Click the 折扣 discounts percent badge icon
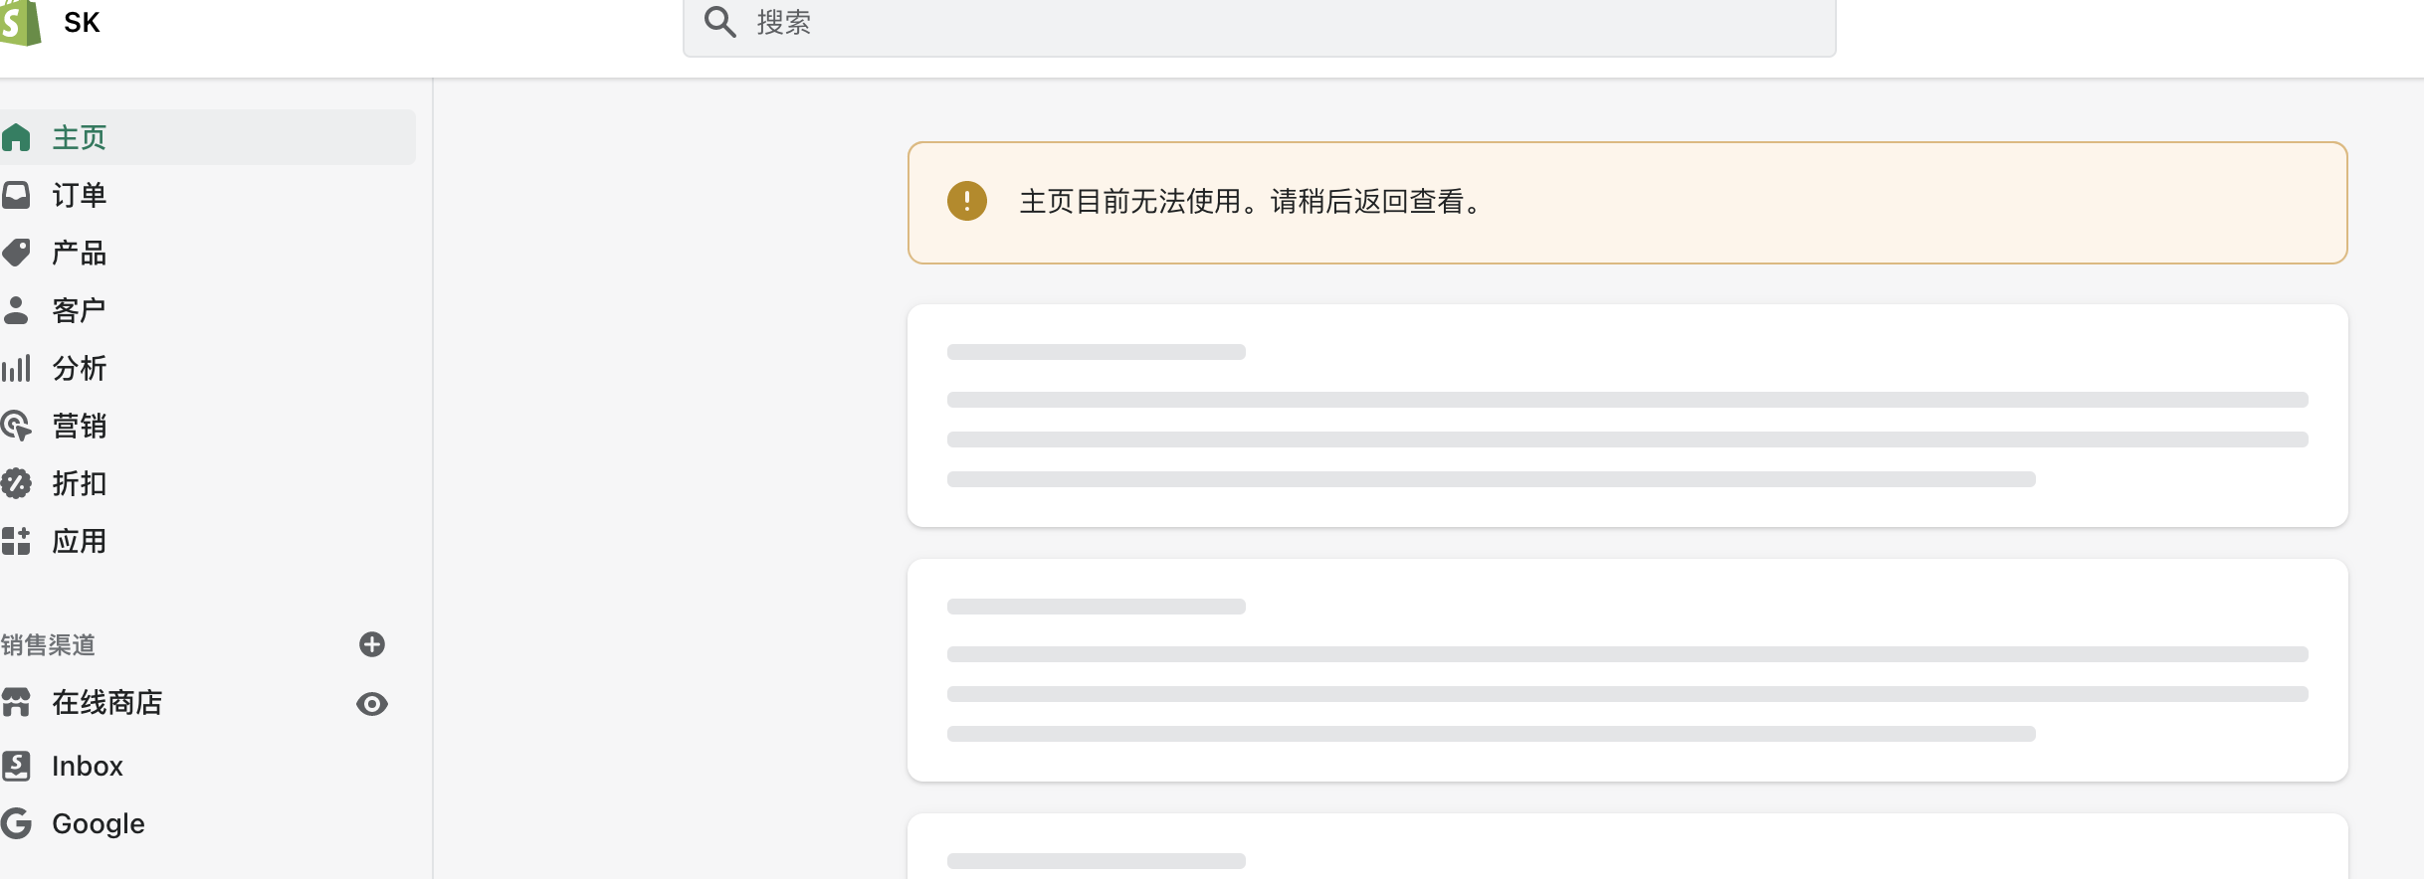The height and width of the screenshot is (879, 2424). 16,483
